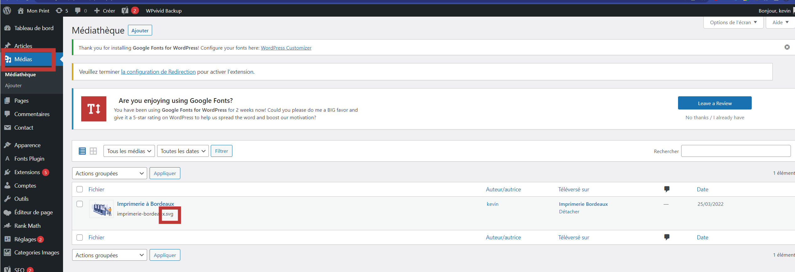Open Bonjour, kevin account menu
Image resolution: width=795 pixels, height=272 pixels.
point(775,11)
